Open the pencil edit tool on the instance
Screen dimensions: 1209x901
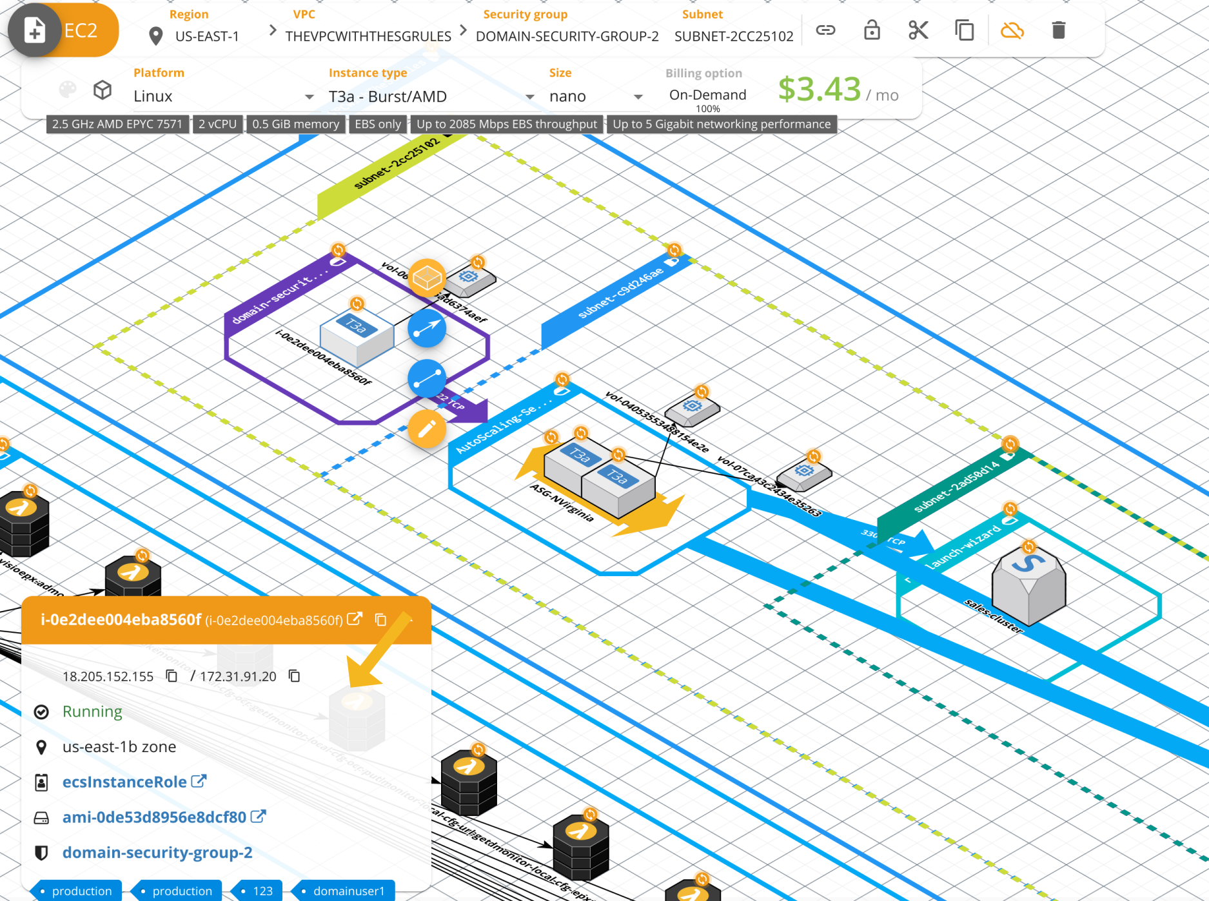click(427, 429)
